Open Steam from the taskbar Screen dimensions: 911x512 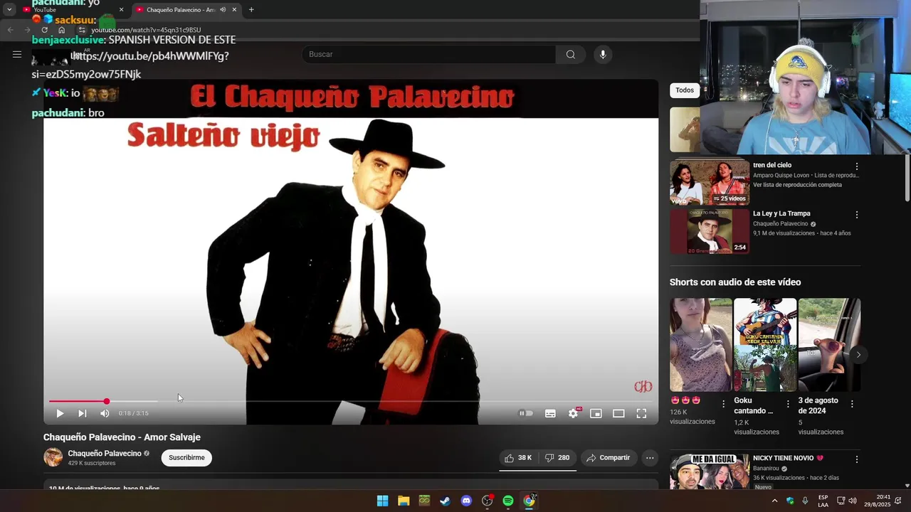click(x=445, y=501)
